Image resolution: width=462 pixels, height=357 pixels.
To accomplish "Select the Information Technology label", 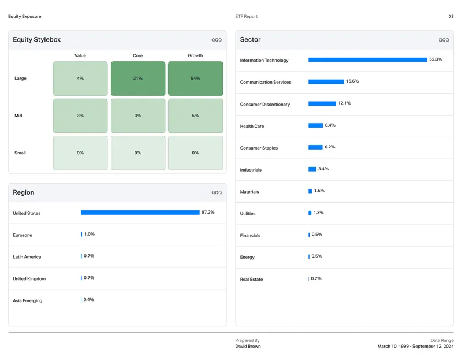I will (x=264, y=61).
